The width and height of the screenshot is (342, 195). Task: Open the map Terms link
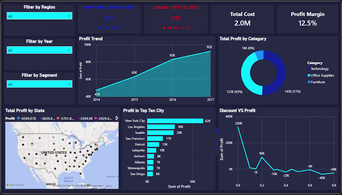109,186
